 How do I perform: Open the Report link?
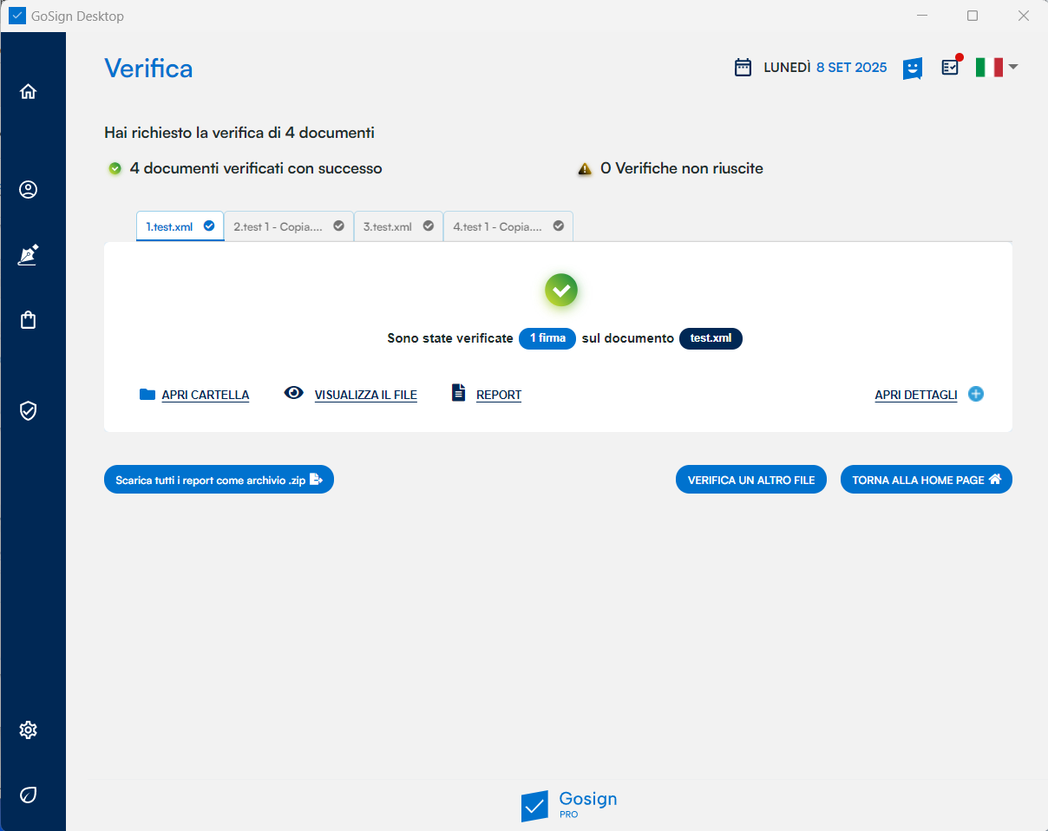coord(498,395)
